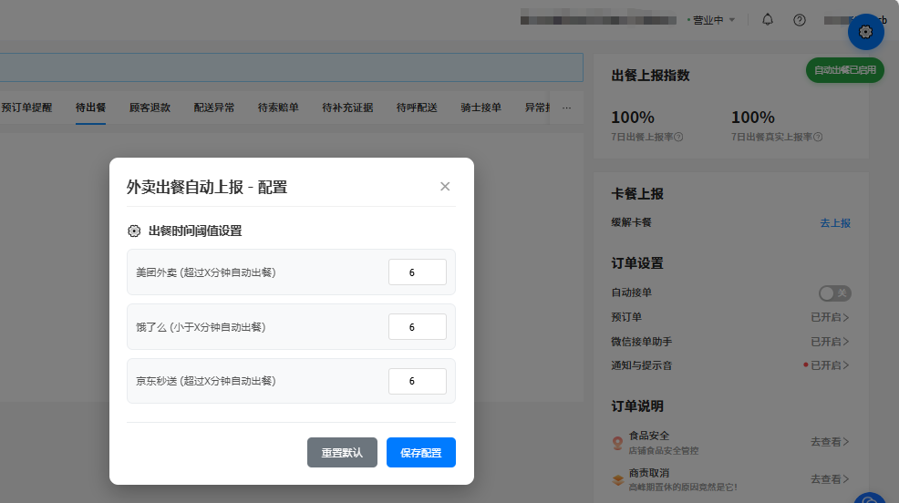Open the 待补充证据 tab
Screen dimensions: 899x503
(347, 108)
